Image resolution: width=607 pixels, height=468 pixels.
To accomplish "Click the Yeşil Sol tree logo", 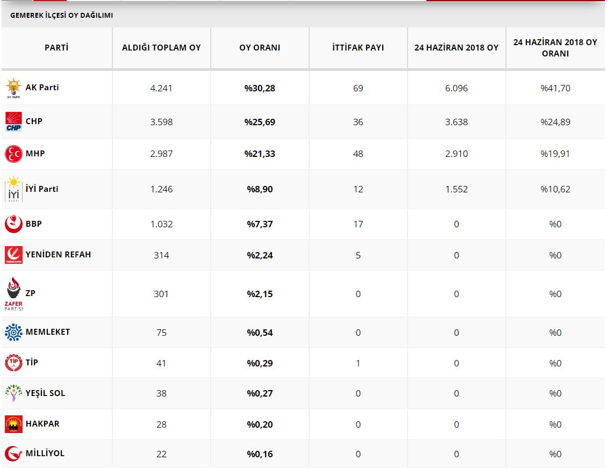I will pos(13,393).
